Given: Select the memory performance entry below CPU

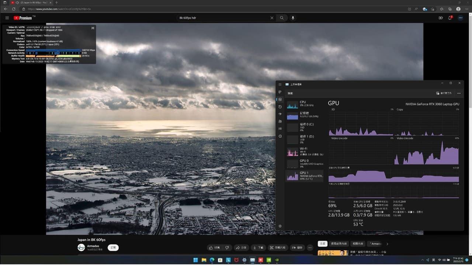Looking at the screenshot, I should coord(305,115).
